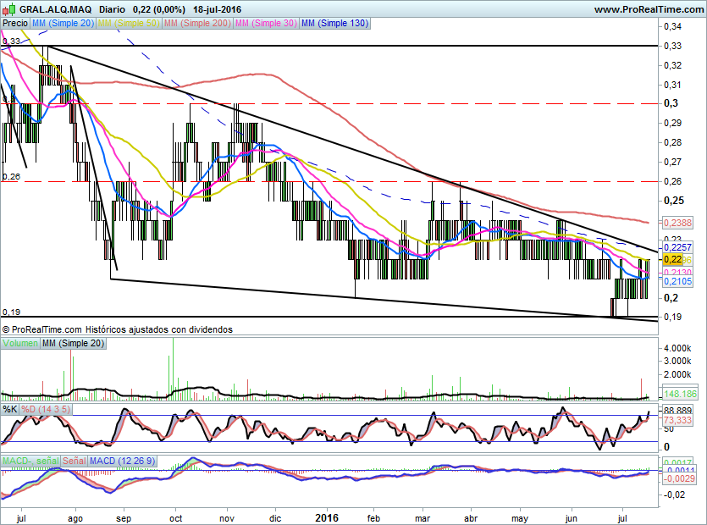Screen dimensions: 707x525
Task: Select the %D (14 3 5) stochastic label
Action: pos(46,410)
